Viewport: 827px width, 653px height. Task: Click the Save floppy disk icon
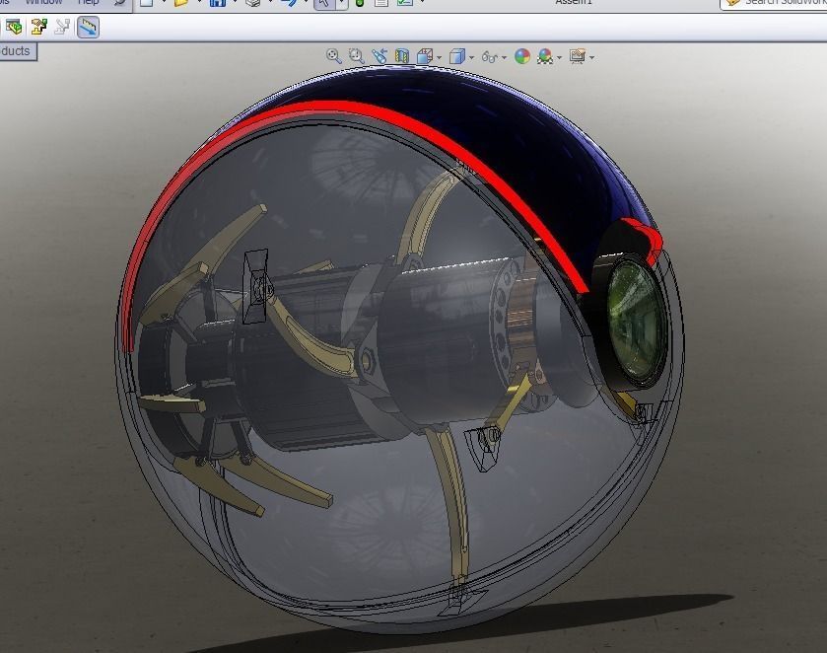[x=217, y=3]
